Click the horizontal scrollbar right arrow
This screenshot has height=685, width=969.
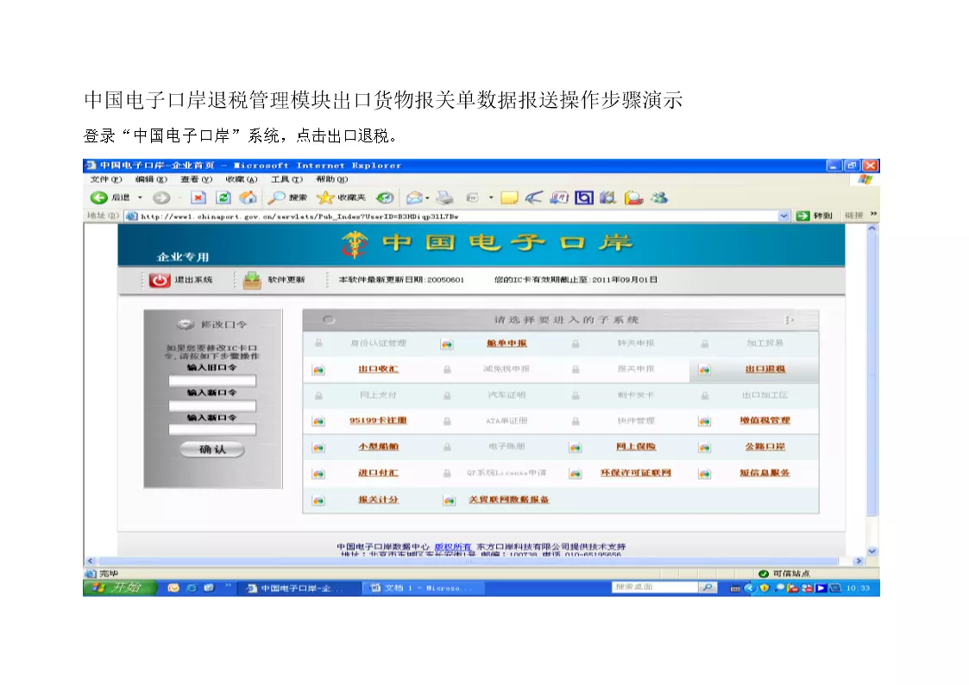859,561
